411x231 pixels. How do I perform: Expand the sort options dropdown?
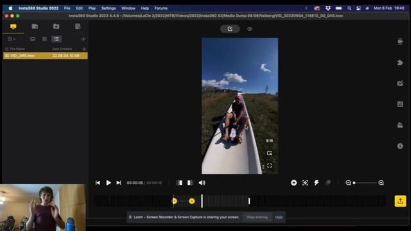click(12, 39)
